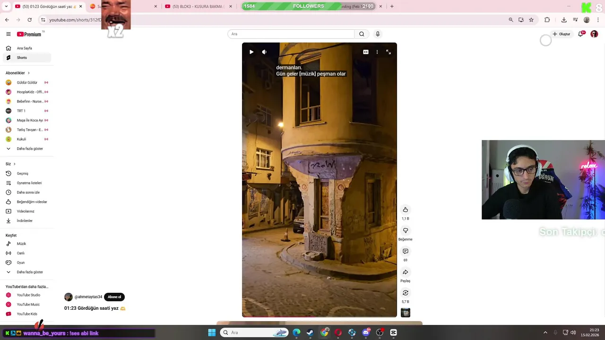This screenshot has height=340, width=605.
Task: Play the Shorts video
Action: click(251, 52)
